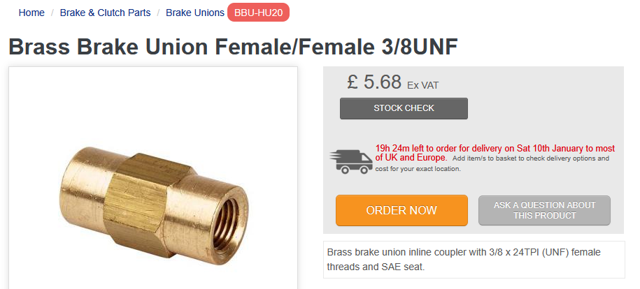Click the 5.68 price figure
640x289 pixels.
[x=382, y=82]
